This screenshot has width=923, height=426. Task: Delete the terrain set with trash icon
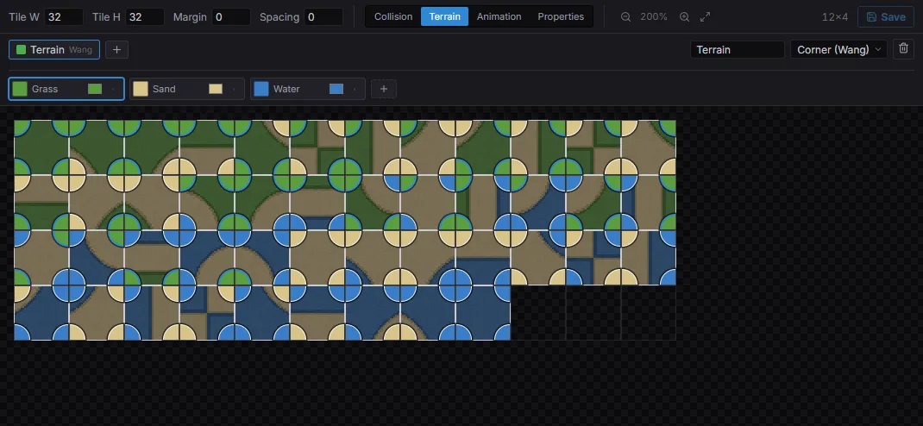903,49
